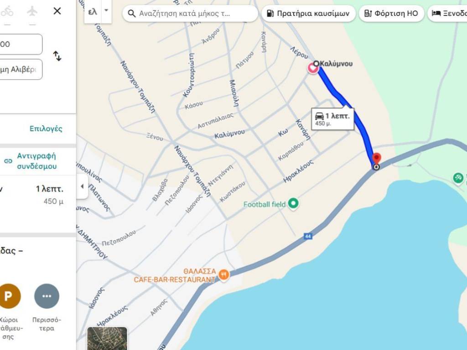467x350 pixels.
Task: Open the ελ language dropdown arrow
Action: pos(106,11)
